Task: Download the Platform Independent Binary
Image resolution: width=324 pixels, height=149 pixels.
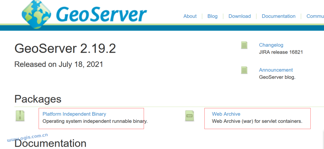Action: click(x=74, y=114)
